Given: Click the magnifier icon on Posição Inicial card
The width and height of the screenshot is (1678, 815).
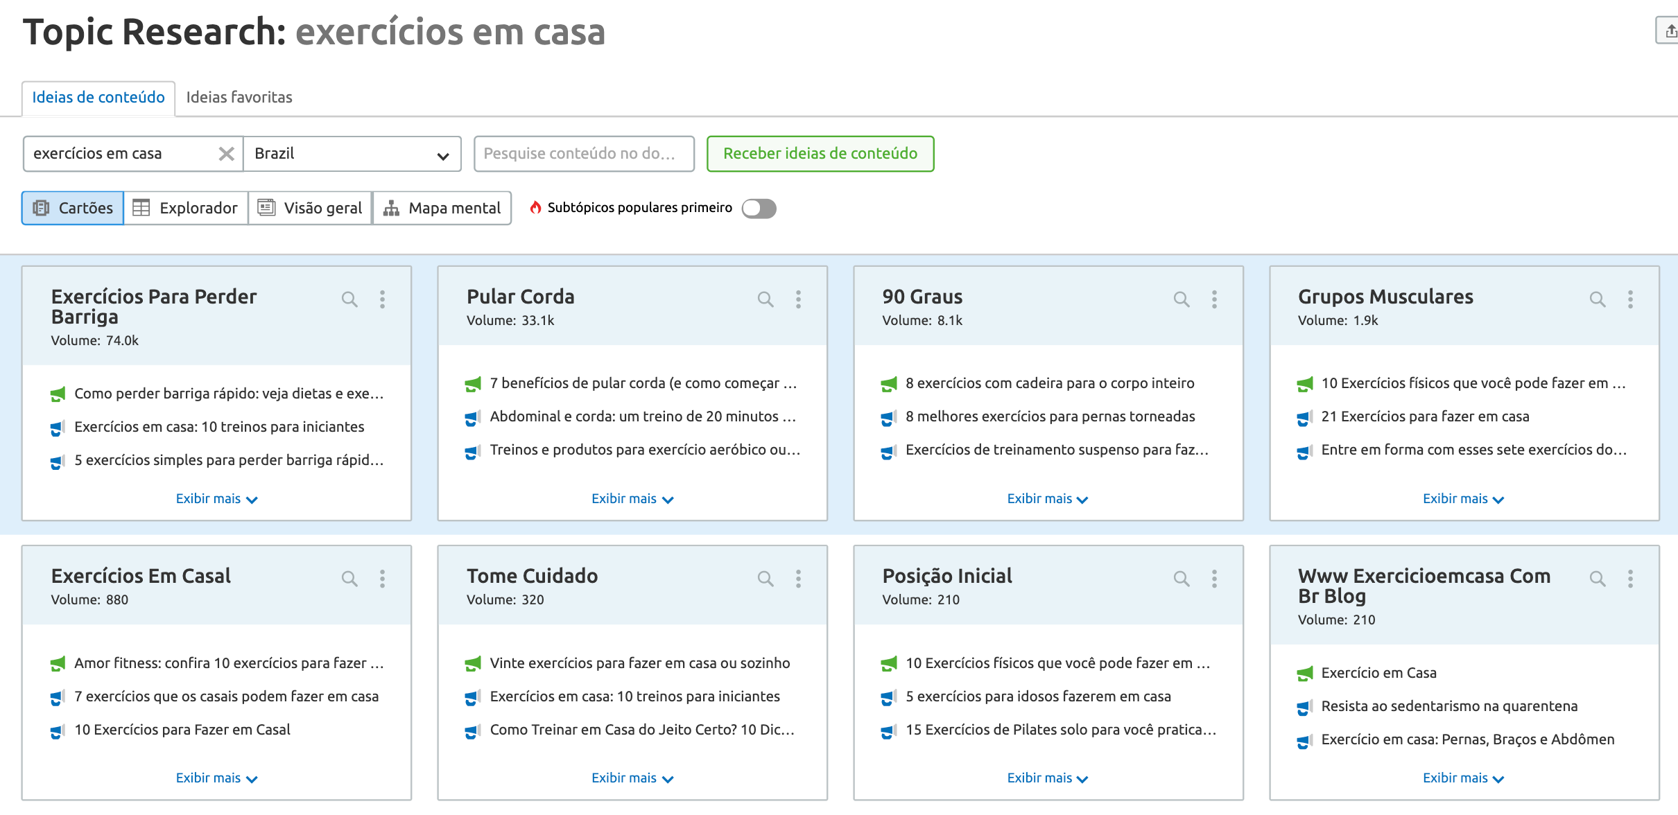Looking at the screenshot, I should 1182,578.
